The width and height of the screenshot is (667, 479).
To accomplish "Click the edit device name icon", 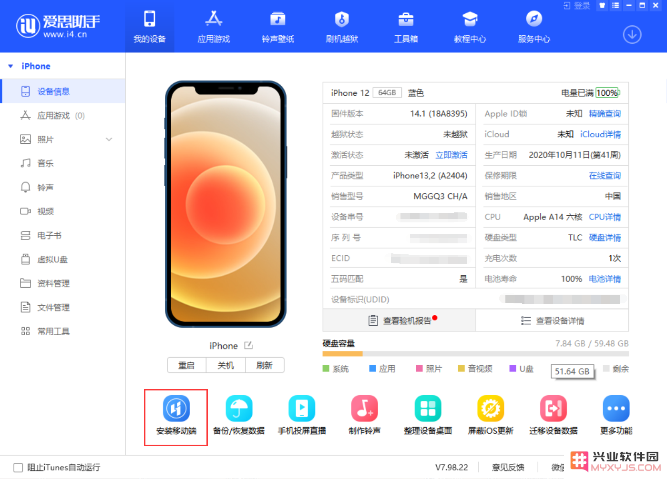I will pyautogui.click(x=248, y=345).
